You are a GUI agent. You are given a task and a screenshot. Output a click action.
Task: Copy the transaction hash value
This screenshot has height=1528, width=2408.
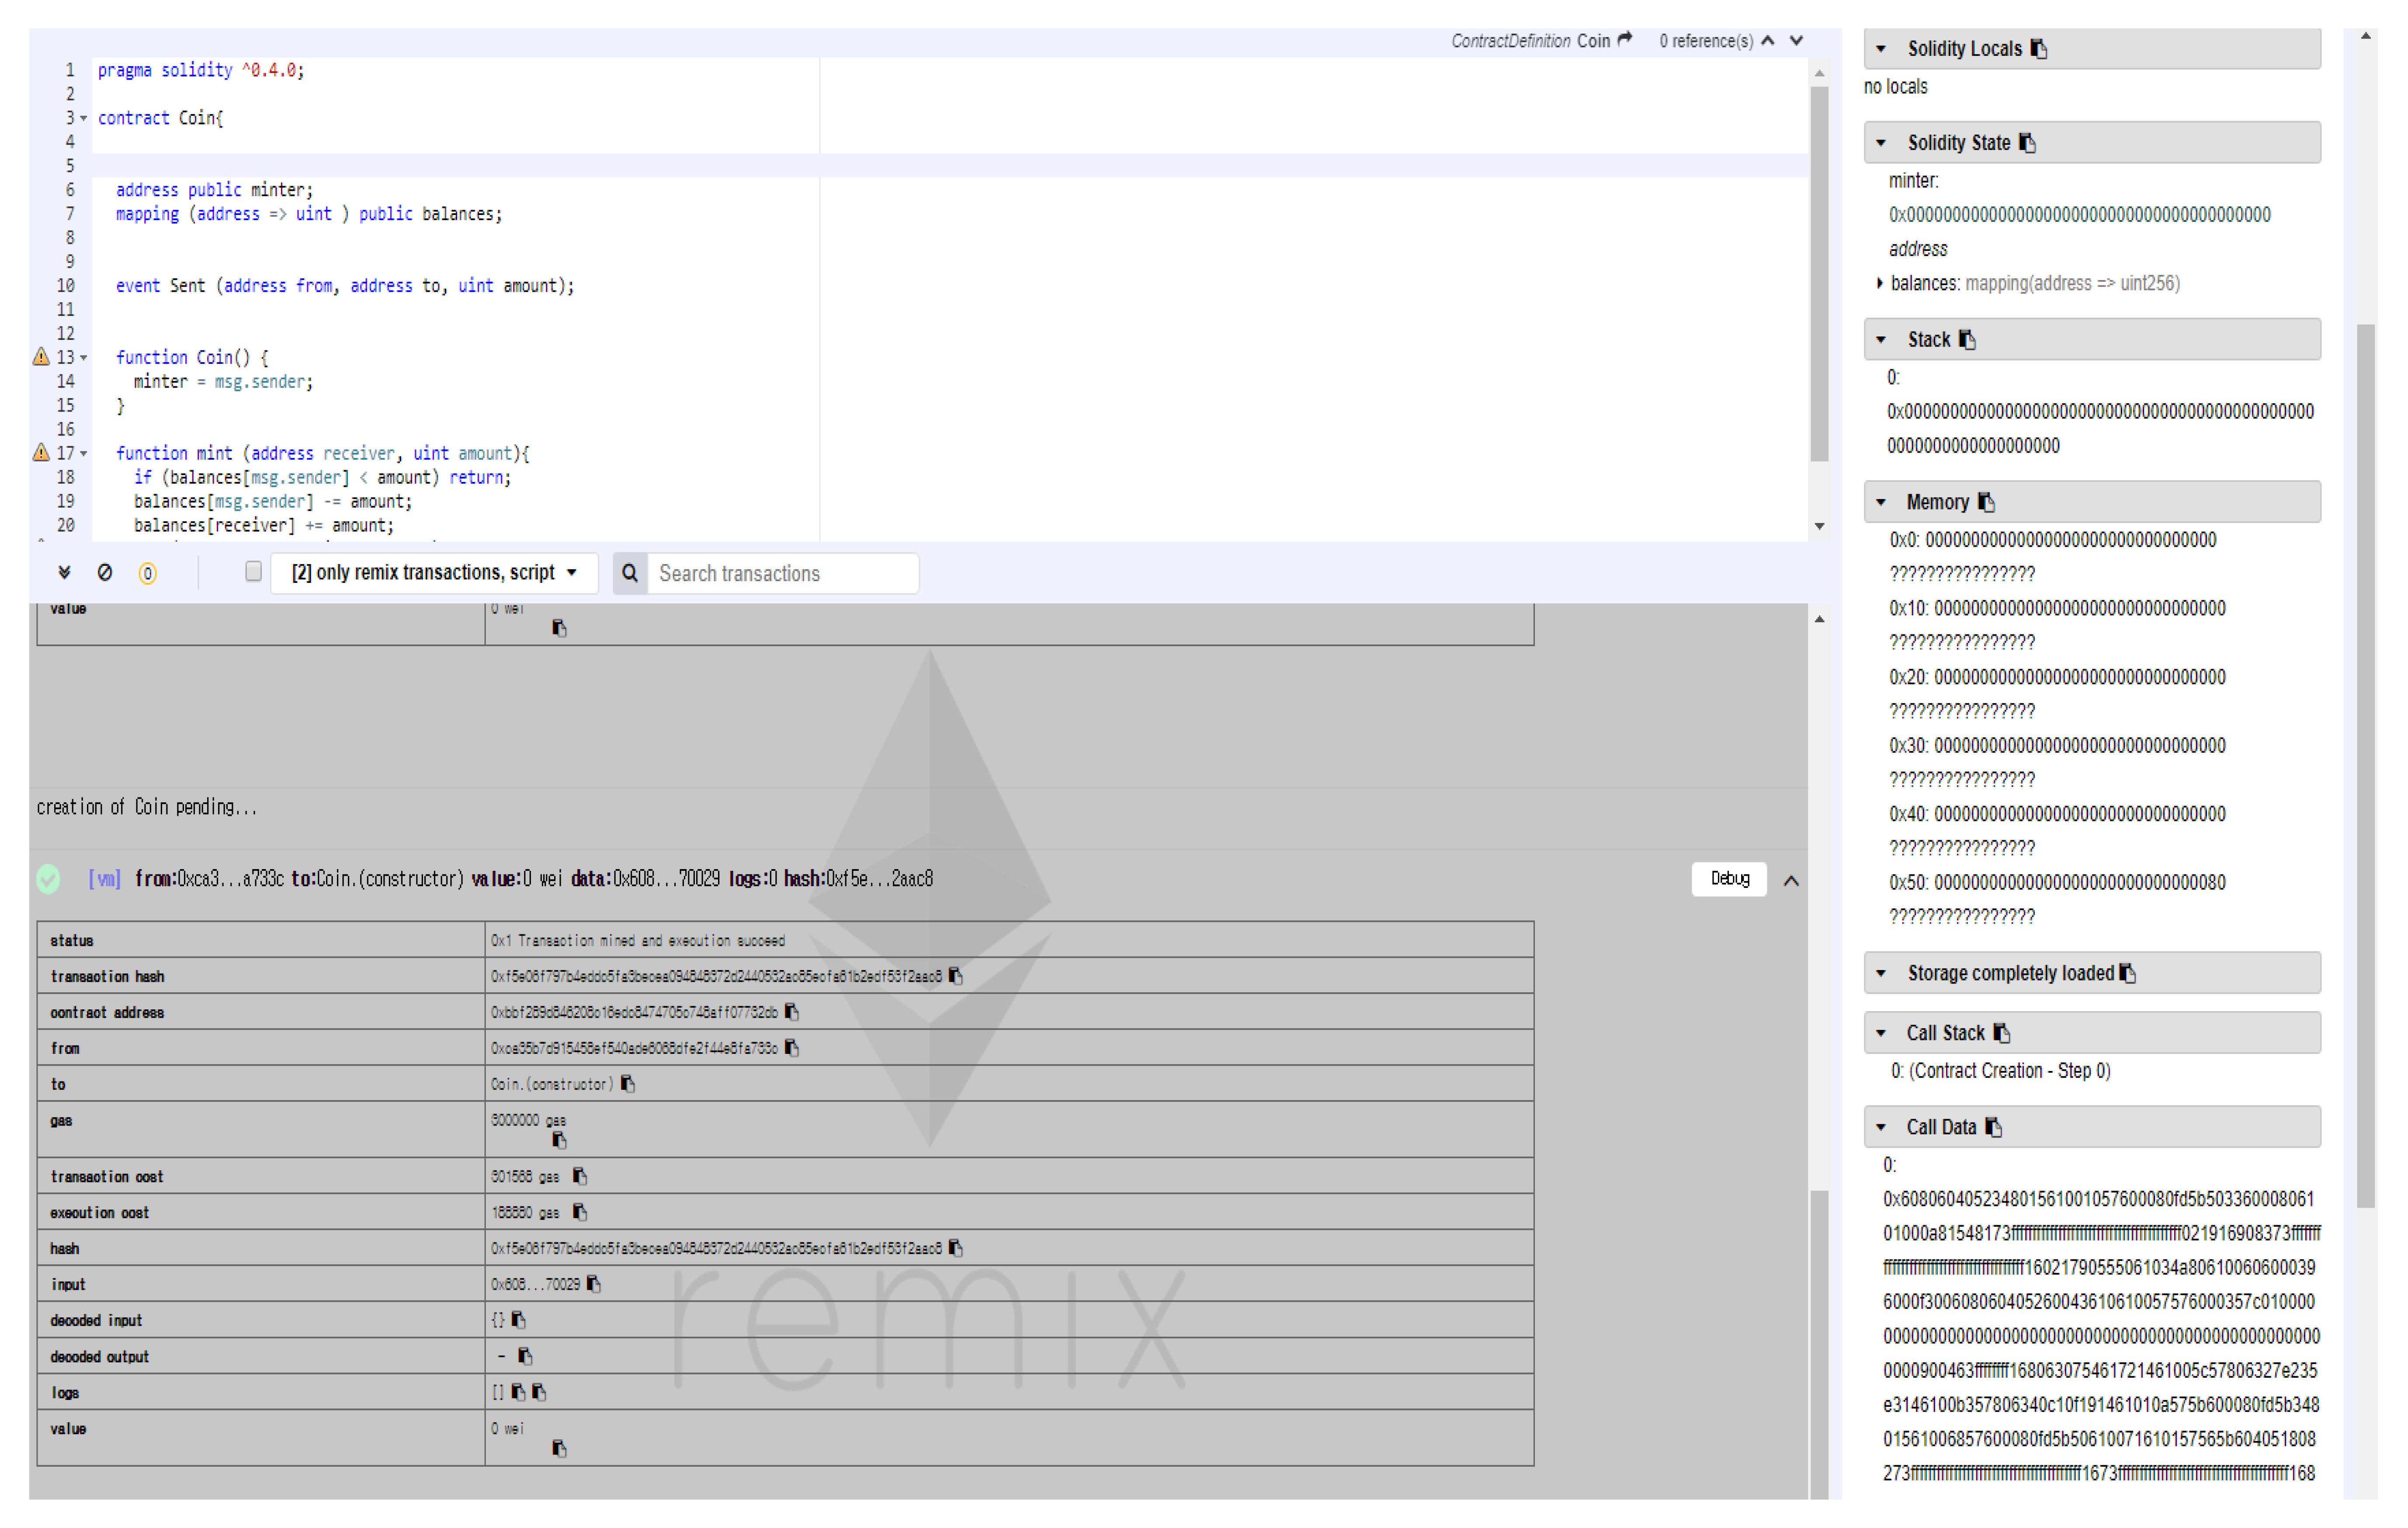[955, 977]
